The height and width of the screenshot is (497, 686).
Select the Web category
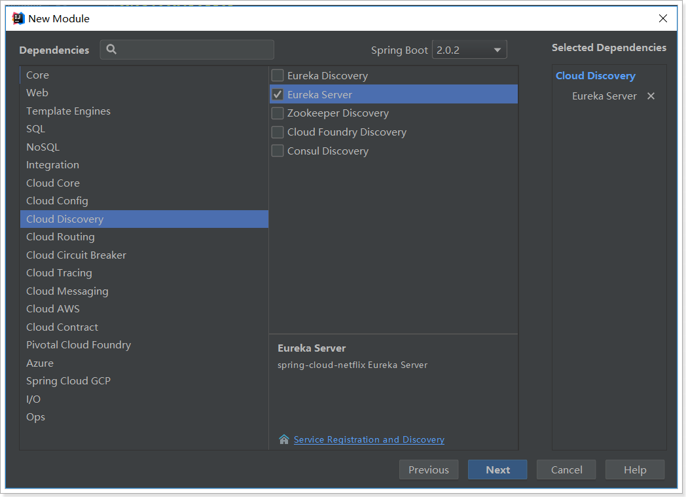(x=144, y=93)
